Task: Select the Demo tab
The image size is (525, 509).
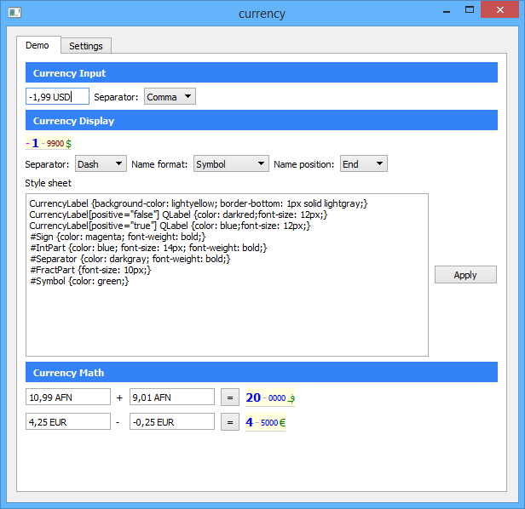Action: click(37, 45)
